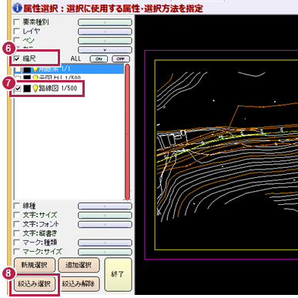
Task: Toggle lightbulb icon for 1/1 scale row
Action: point(35,69)
